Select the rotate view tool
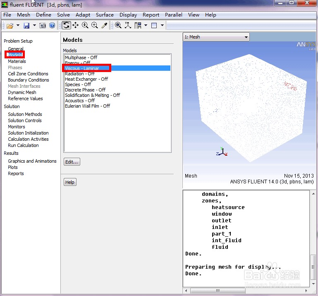318x296 pixels. (x=66, y=25)
